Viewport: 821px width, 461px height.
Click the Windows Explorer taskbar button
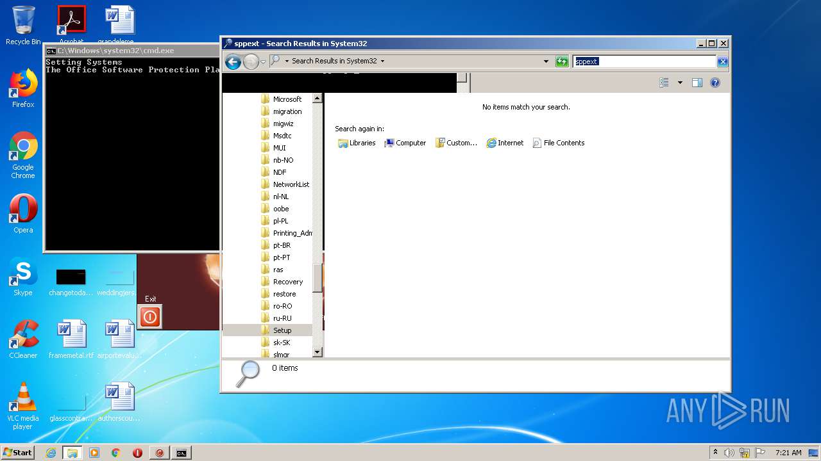point(72,453)
